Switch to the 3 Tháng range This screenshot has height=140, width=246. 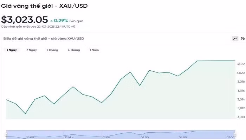[74, 50]
